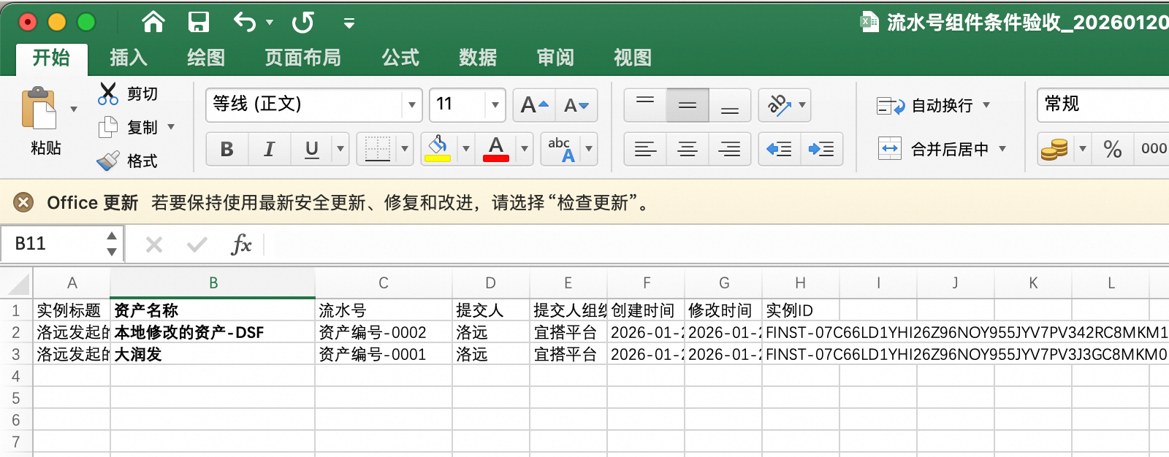Click the 自动换行 wrap text button
Viewport: 1169px width, 457px height.
click(933, 106)
